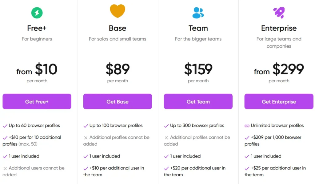315x184 pixels.
Task: Click the Get Free+ button
Action: tap(37, 101)
